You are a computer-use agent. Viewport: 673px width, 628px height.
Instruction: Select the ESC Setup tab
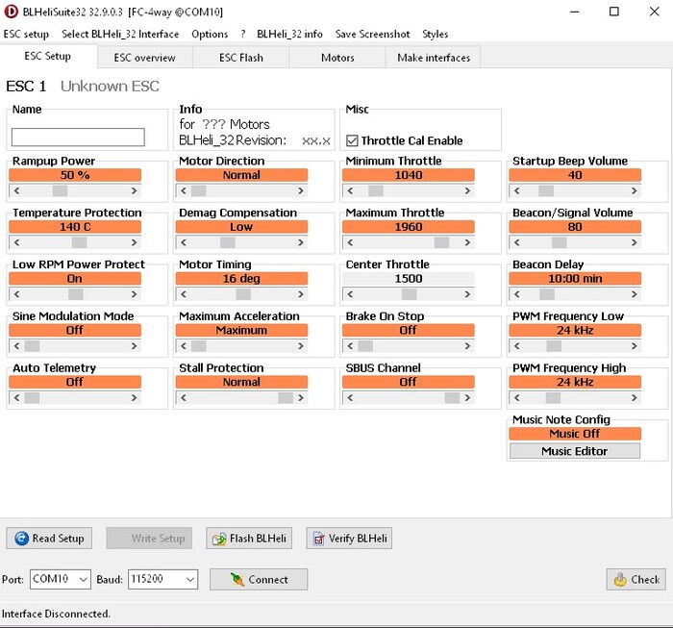tap(48, 56)
